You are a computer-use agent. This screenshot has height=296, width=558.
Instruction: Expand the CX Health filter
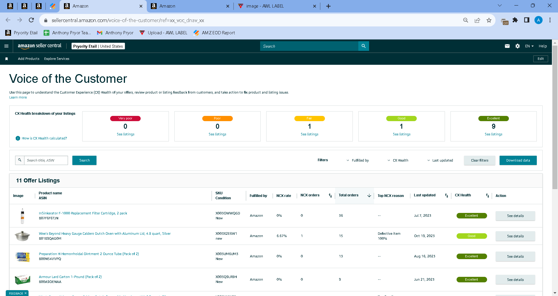(398, 160)
